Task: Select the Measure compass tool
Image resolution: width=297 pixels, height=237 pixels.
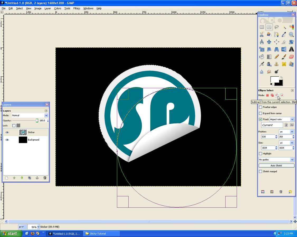Action: (x=262, y=42)
